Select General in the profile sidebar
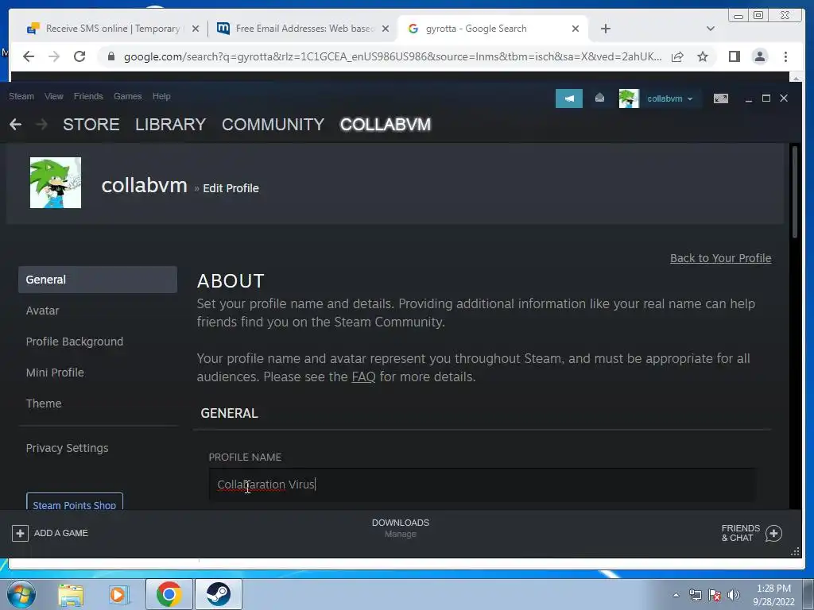Image resolution: width=814 pixels, height=610 pixels. (98, 280)
